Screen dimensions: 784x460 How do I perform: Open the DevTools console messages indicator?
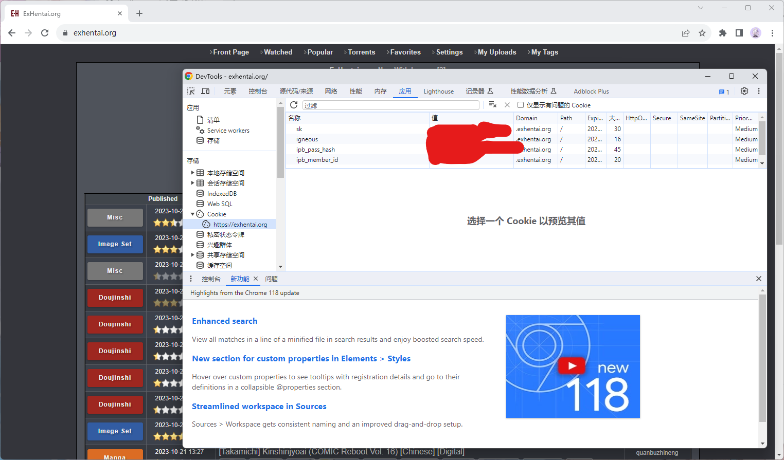(x=724, y=91)
